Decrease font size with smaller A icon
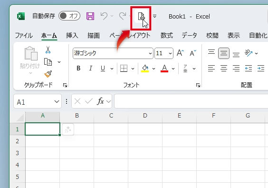Viewport: 268px width, 188px height. 193,53
